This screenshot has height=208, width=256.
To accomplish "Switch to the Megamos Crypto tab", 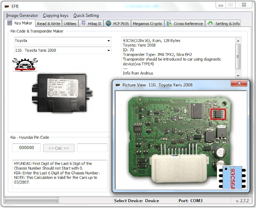I will click(148, 24).
